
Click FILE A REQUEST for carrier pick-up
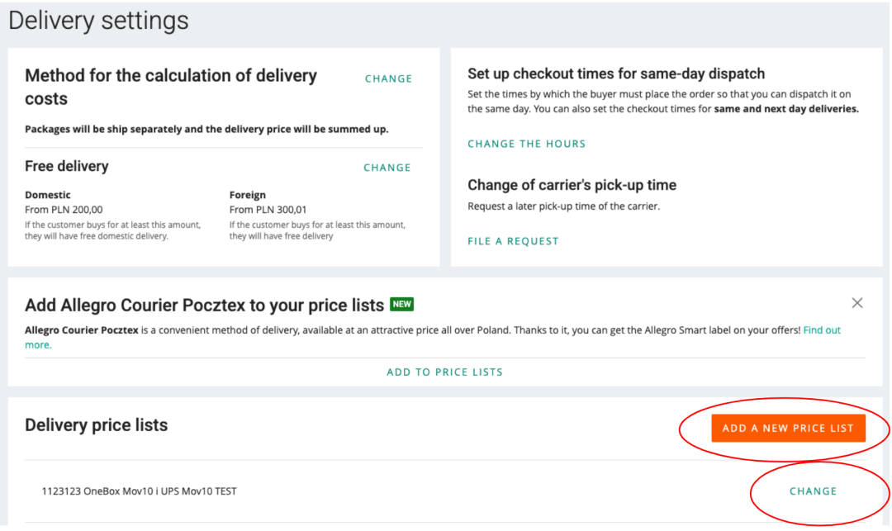[x=513, y=241]
